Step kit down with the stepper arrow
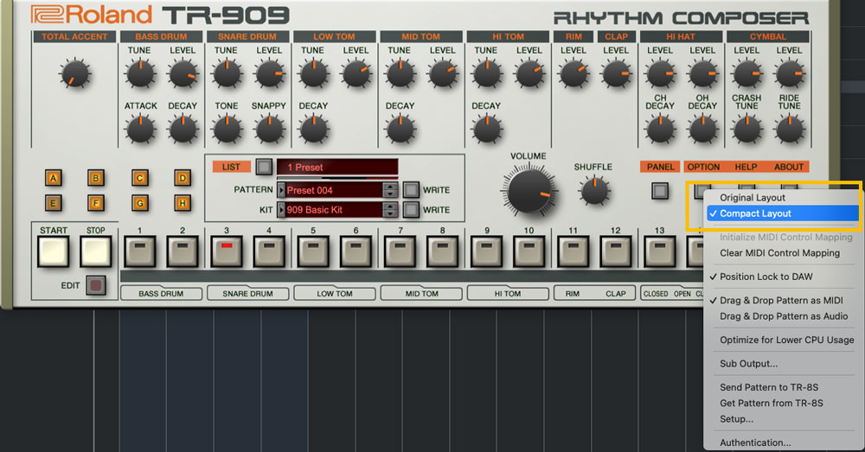This screenshot has width=865, height=452. 391,213
